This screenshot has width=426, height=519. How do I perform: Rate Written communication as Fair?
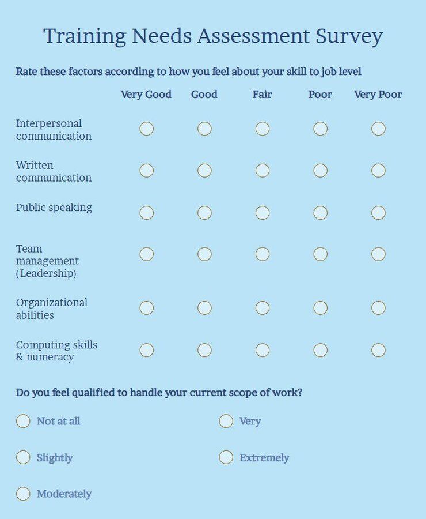click(x=263, y=170)
